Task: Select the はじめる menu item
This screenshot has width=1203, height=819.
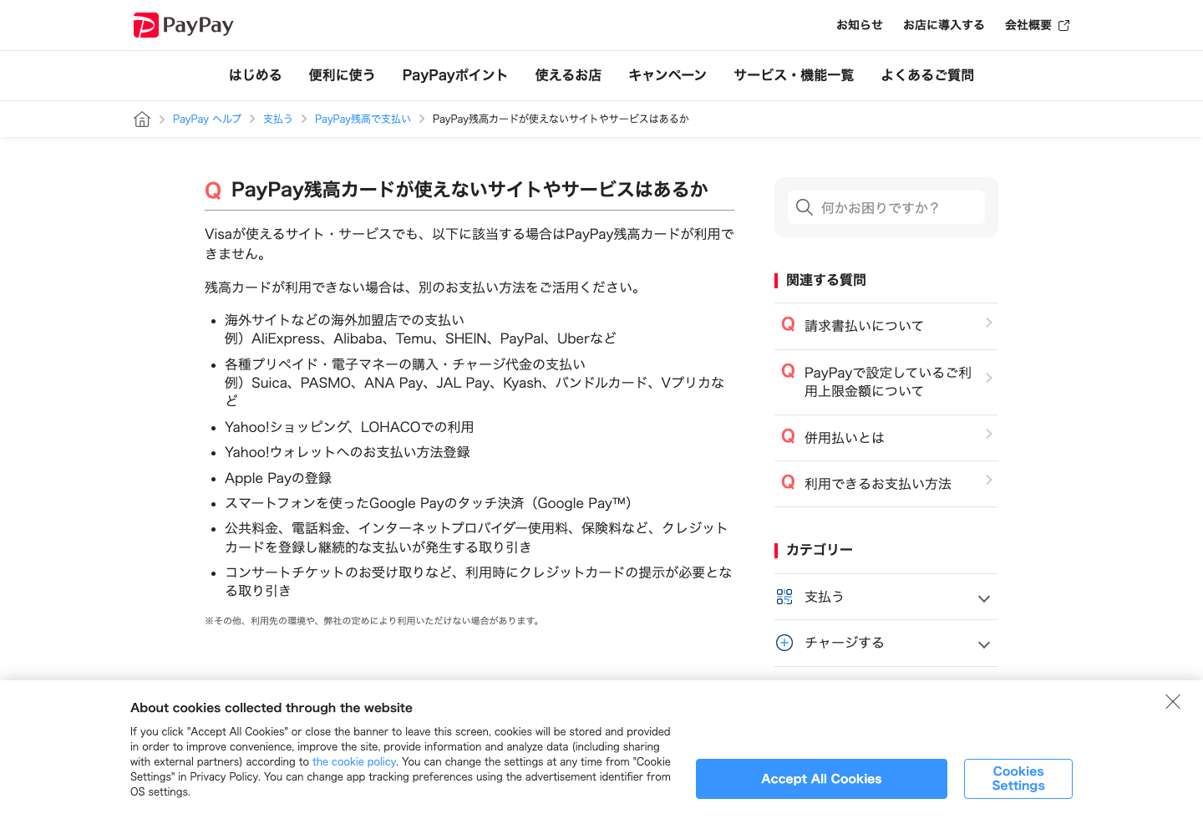Action: tap(255, 75)
